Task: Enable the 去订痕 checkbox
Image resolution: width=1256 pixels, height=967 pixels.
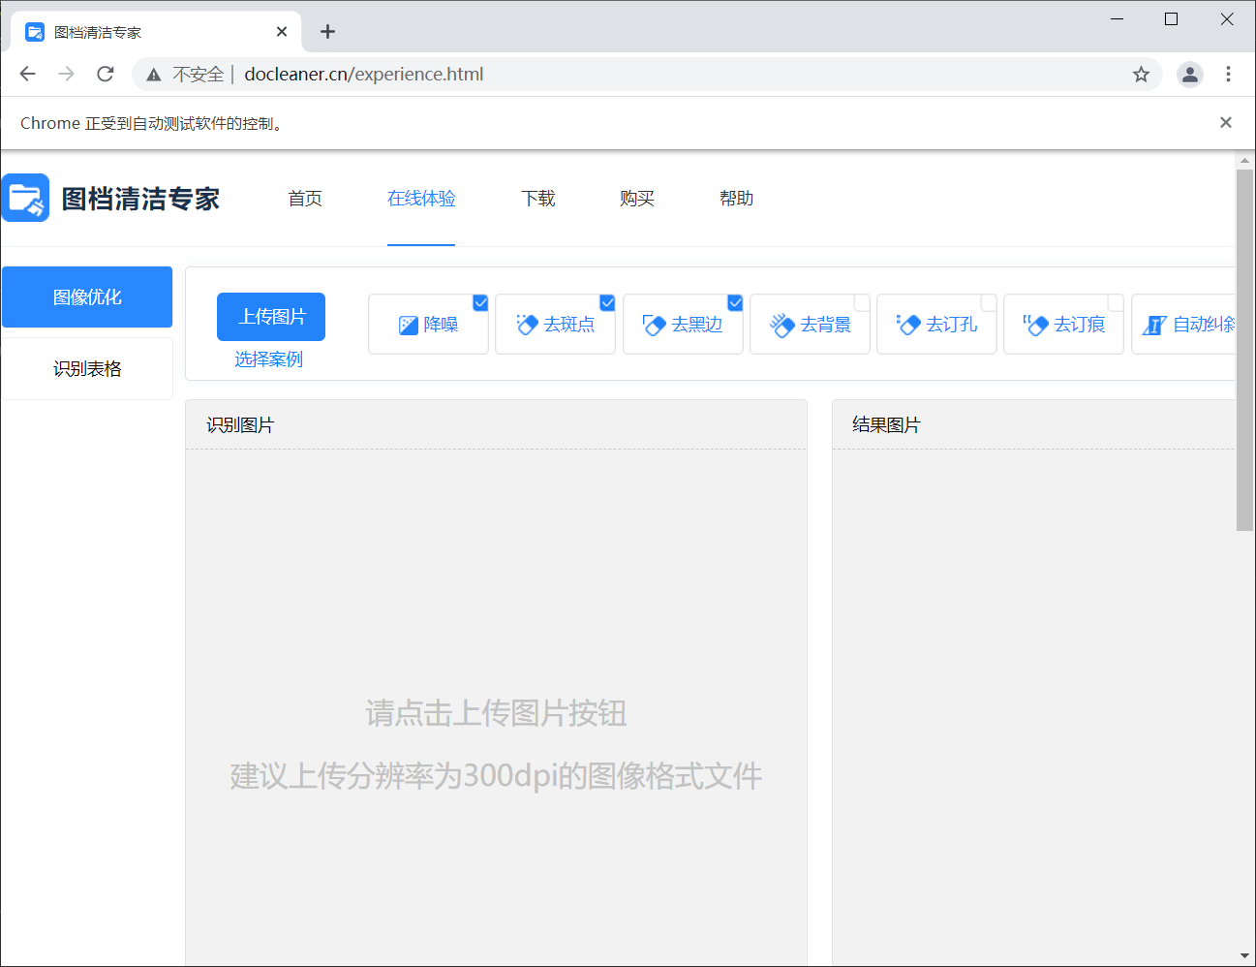Action: (1116, 302)
